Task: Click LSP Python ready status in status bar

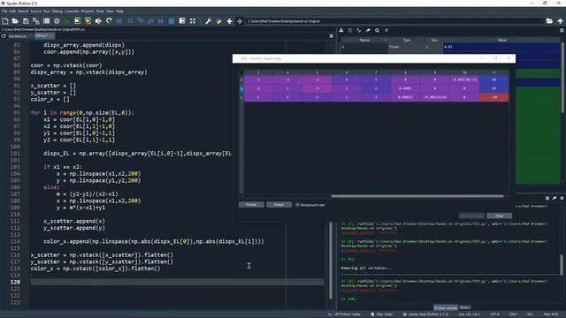Action: click(x=344, y=314)
